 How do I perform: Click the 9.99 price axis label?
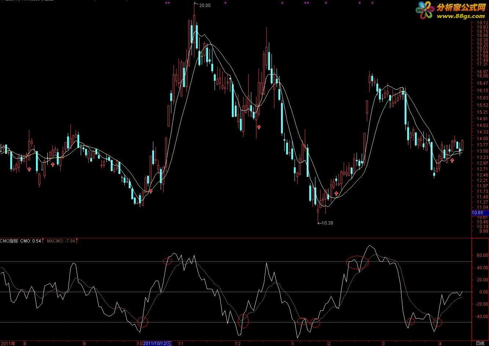(483, 231)
